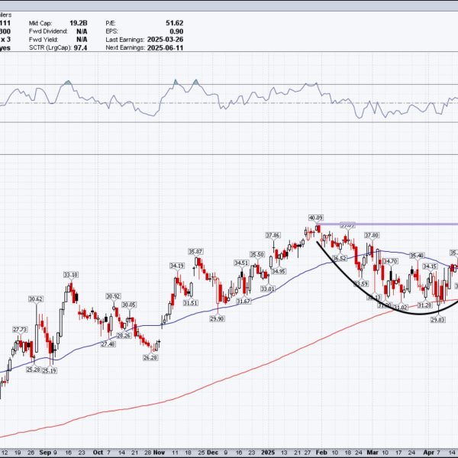Click the Next Earnings date 2025-06-11
This screenshot has height=458, width=458.
click(165, 47)
